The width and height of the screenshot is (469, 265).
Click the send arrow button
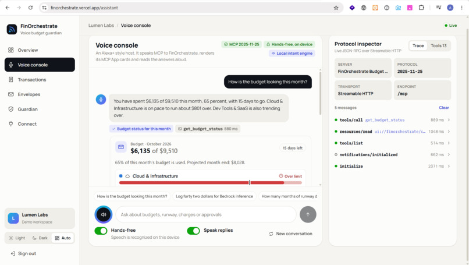point(308,214)
